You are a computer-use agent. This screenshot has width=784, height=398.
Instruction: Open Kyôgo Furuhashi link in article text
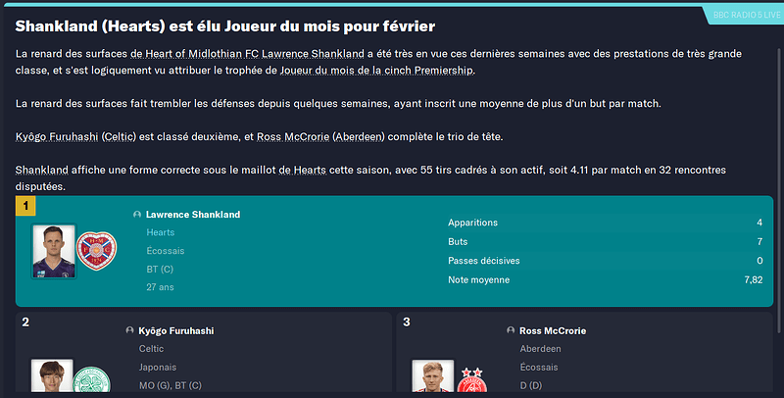click(x=57, y=137)
